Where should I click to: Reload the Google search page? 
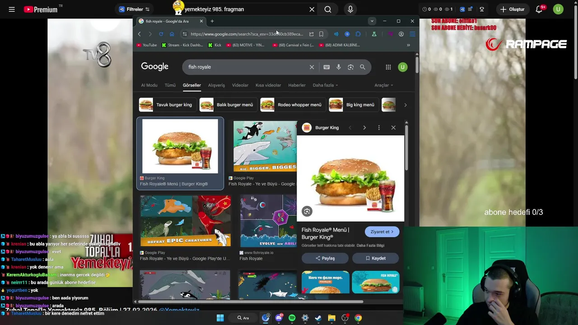click(x=161, y=34)
